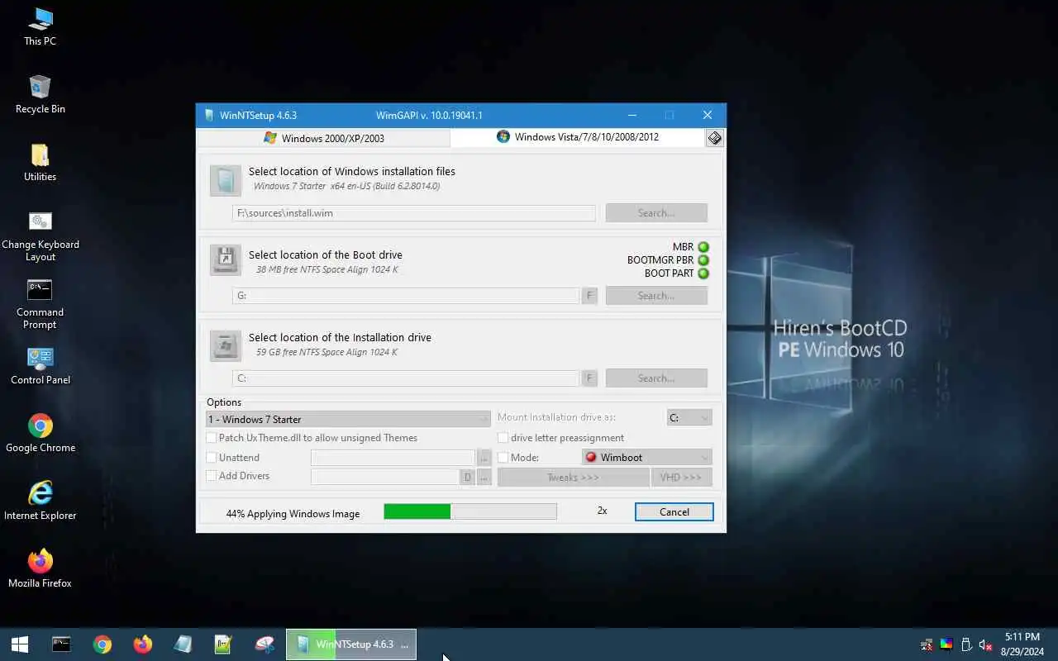This screenshot has width=1058, height=661.
Task: Enable Patch UxTheme.dll checkbox
Action: 212,438
